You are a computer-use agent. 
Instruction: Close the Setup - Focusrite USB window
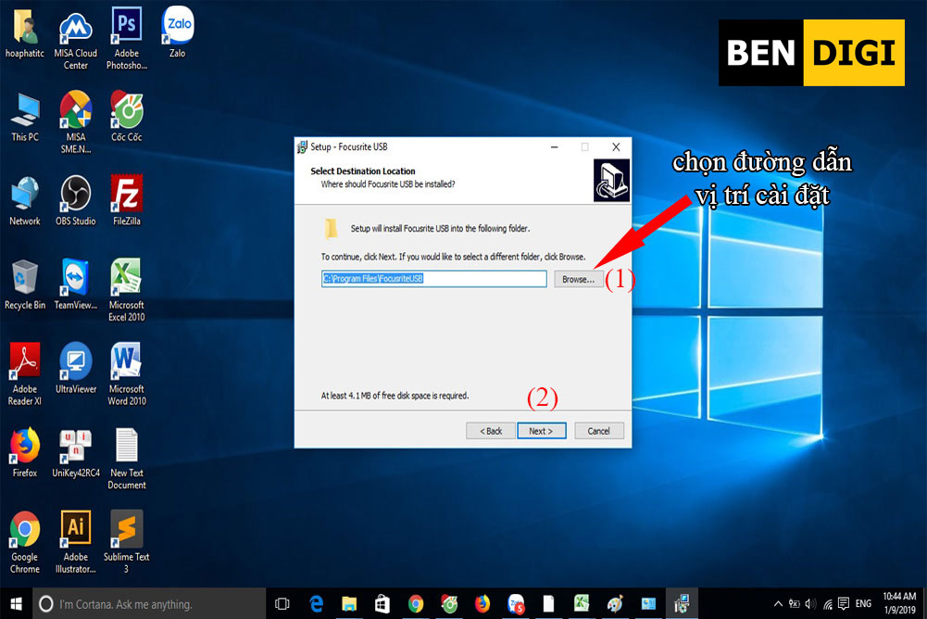click(x=616, y=146)
